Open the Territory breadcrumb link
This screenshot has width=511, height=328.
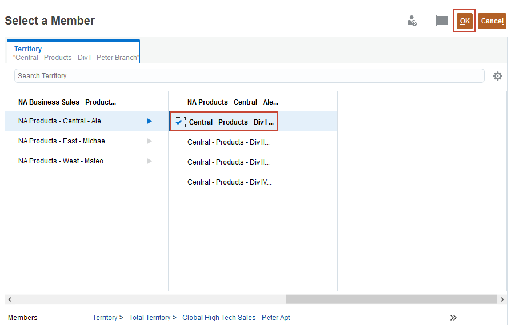point(105,318)
